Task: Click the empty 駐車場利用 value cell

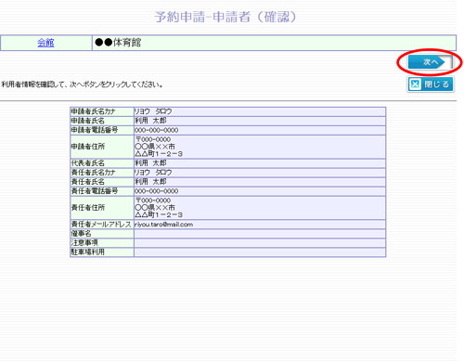Action: (260, 252)
